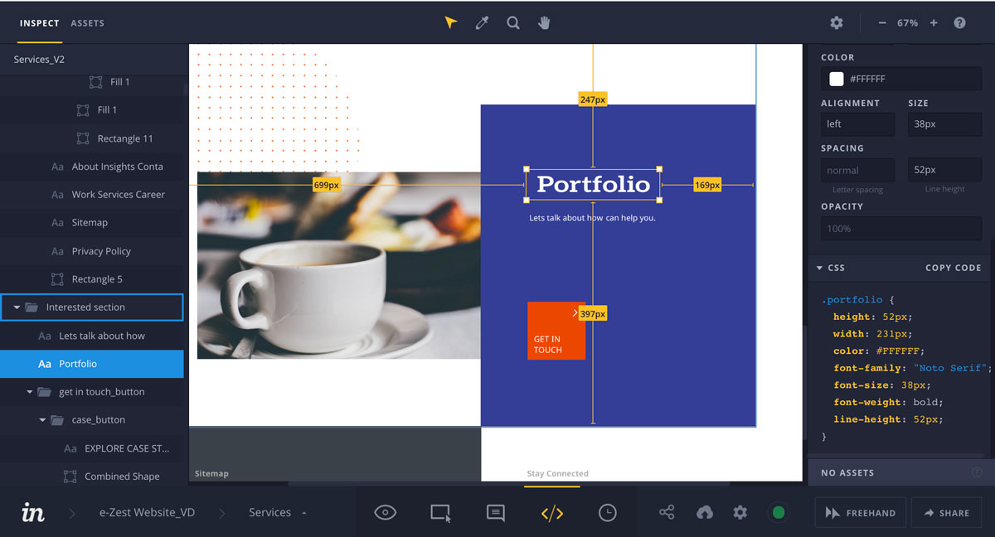The width and height of the screenshot is (995, 537).
Task: Select Rectangle 11 shape layer icon
Action: (x=83, y=138)
